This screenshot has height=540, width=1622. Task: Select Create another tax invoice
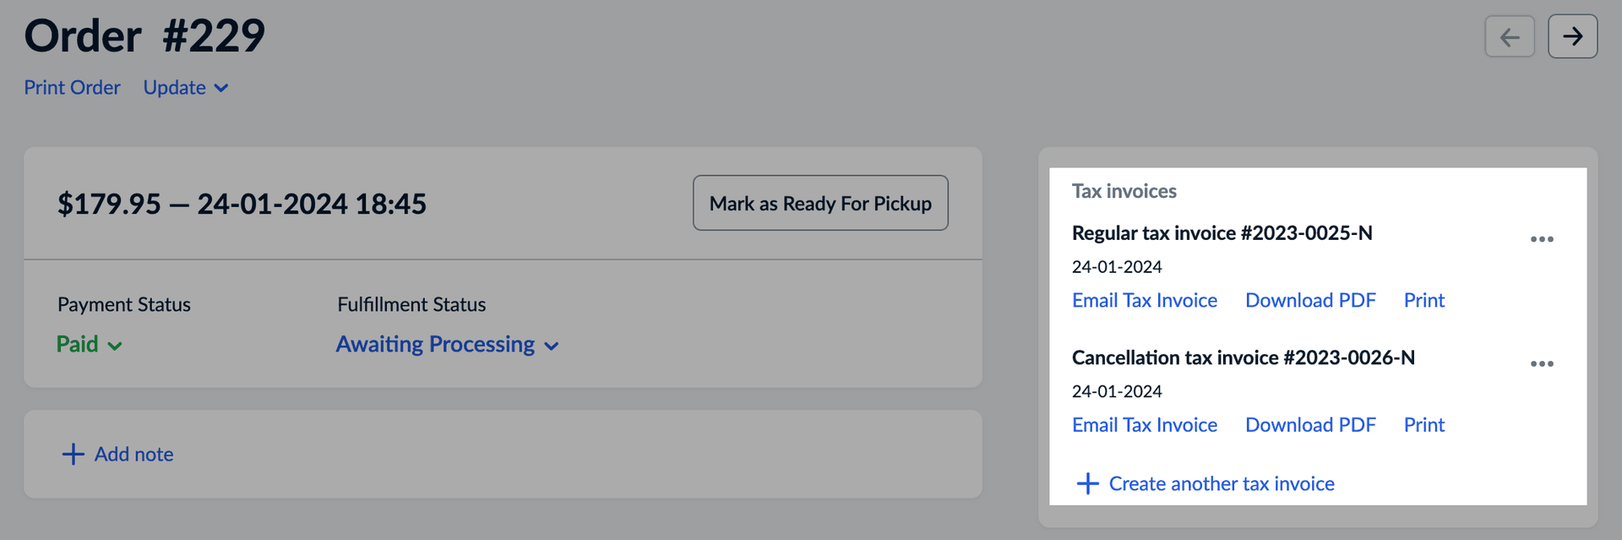pos(1221,483)
